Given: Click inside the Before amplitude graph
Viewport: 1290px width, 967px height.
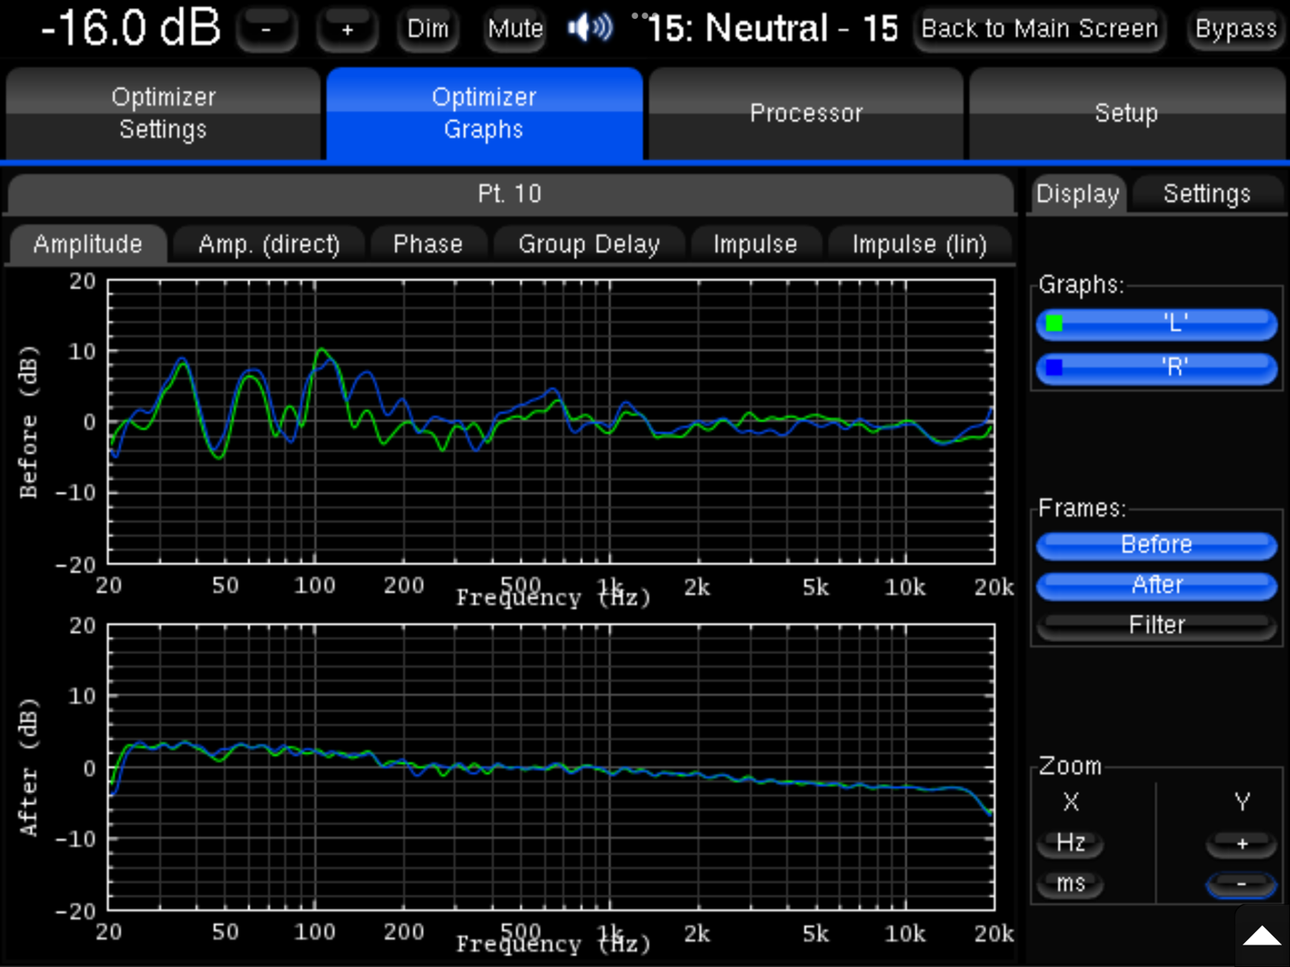Looking at the screenshot, I should click(x=551, y=422).
